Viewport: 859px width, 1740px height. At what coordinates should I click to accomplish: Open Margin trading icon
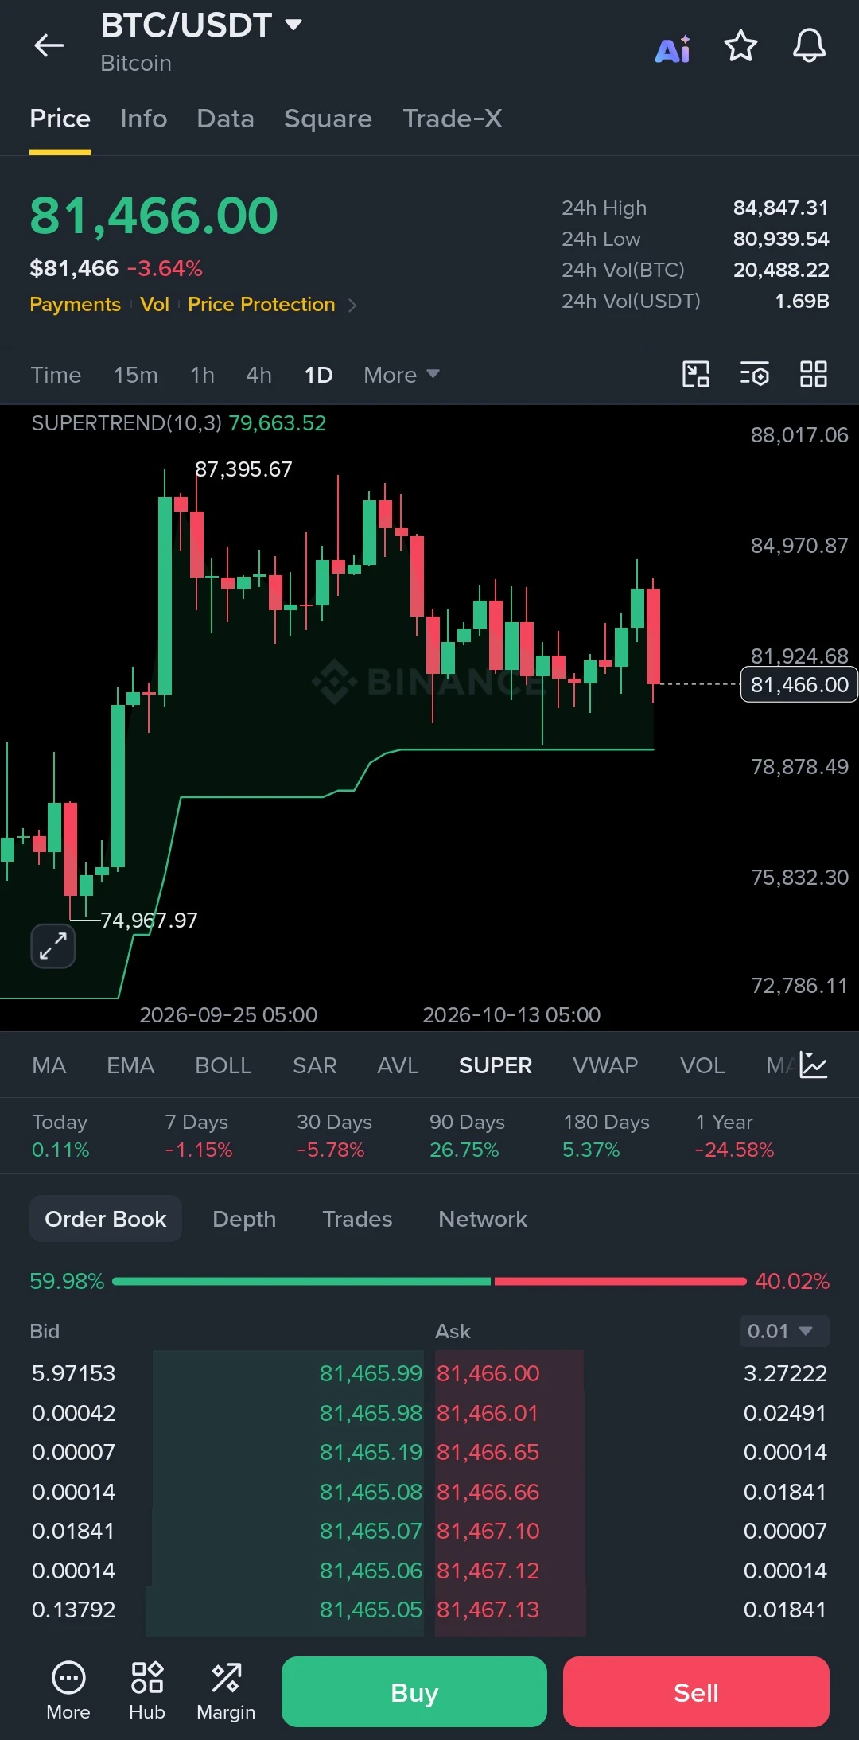(x=226, y=1691)
